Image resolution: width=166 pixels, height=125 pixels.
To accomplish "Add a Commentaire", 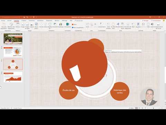I will click(102, 25).
